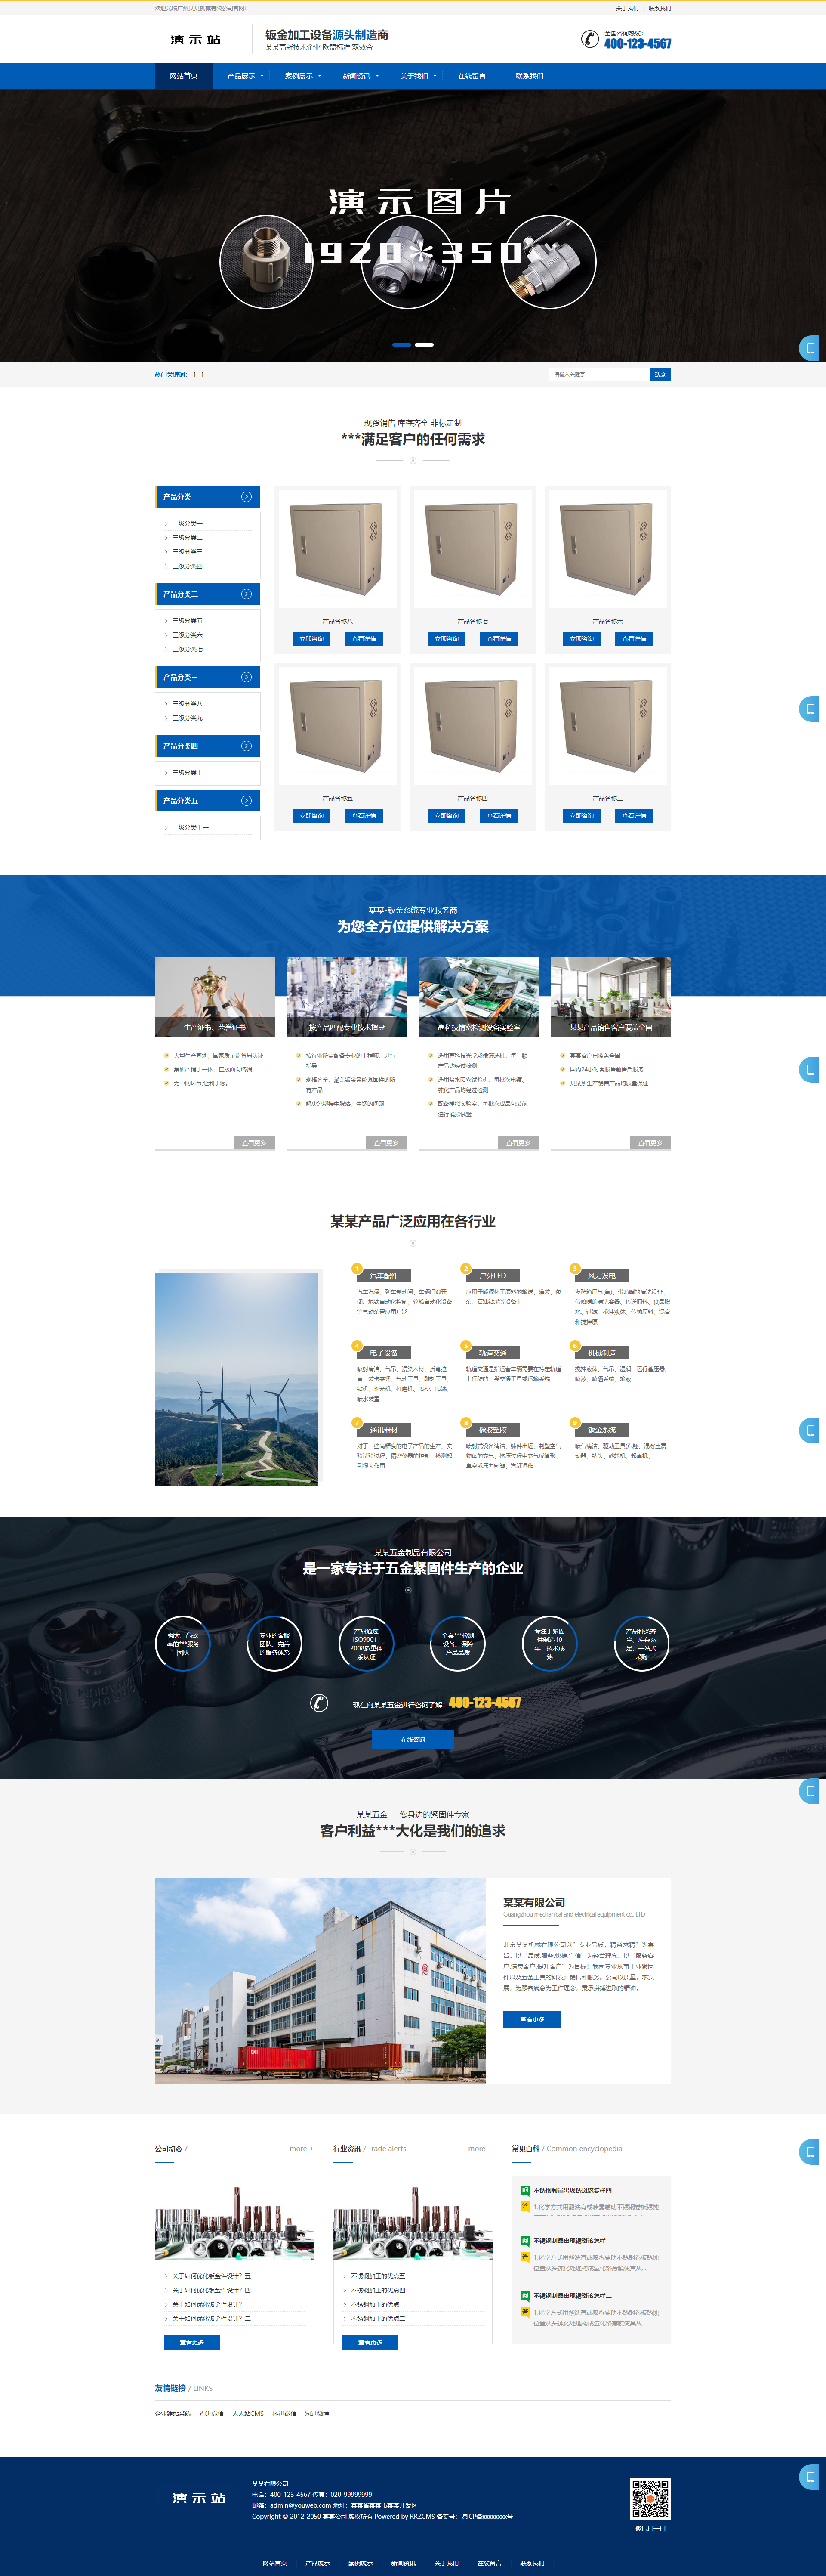Open article 不锈钢加工的优点四
This screenshot has width=826, height=2576.
point(378,2290)
